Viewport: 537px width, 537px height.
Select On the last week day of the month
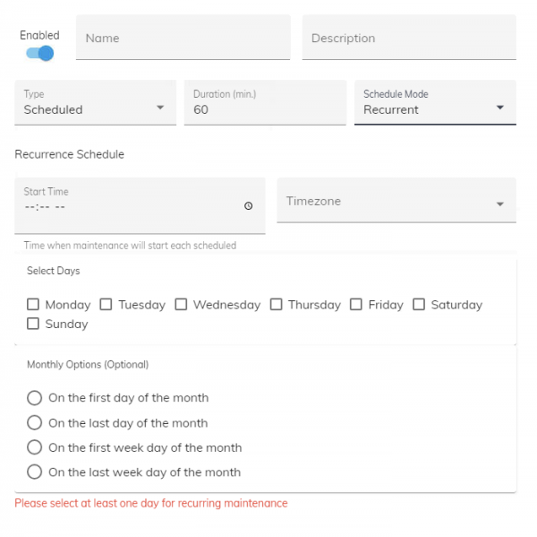pyautogui.click(x=35, y=472)
